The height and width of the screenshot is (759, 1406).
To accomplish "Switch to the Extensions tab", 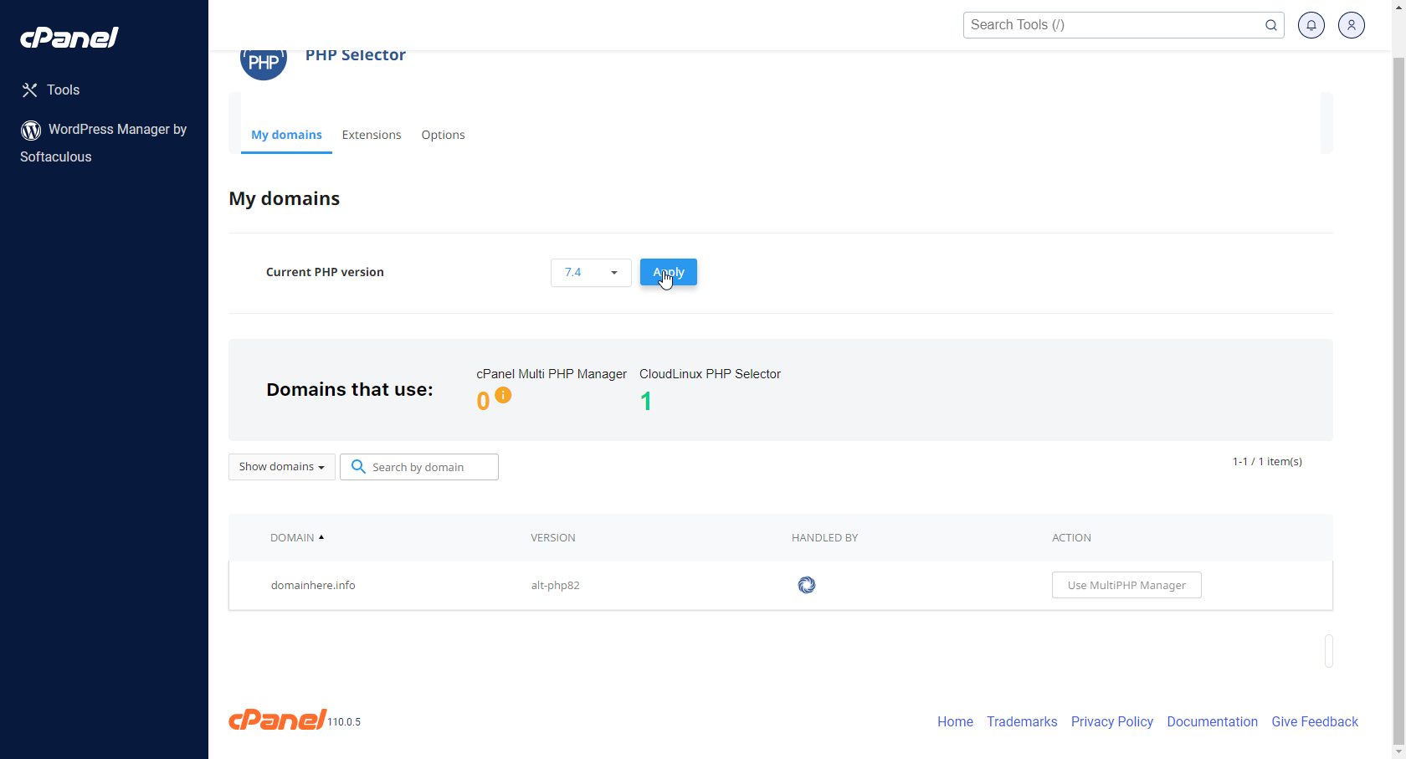I will tap(372, 135).
